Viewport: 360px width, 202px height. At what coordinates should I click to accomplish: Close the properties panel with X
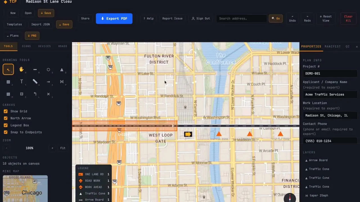357,47
